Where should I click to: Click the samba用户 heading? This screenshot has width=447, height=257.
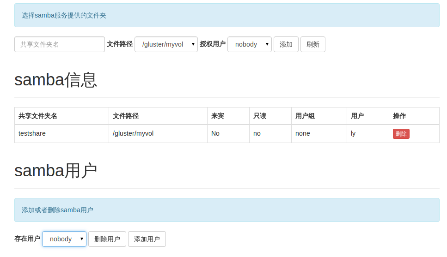pos(56,171)
